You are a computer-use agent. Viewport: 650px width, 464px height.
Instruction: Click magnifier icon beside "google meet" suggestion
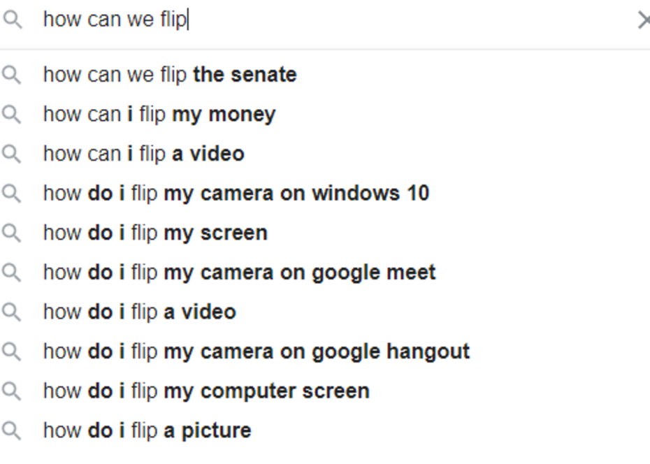[12, 273]
